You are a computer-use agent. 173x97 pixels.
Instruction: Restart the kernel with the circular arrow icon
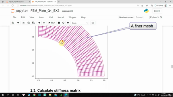click(x=63, y=23)
